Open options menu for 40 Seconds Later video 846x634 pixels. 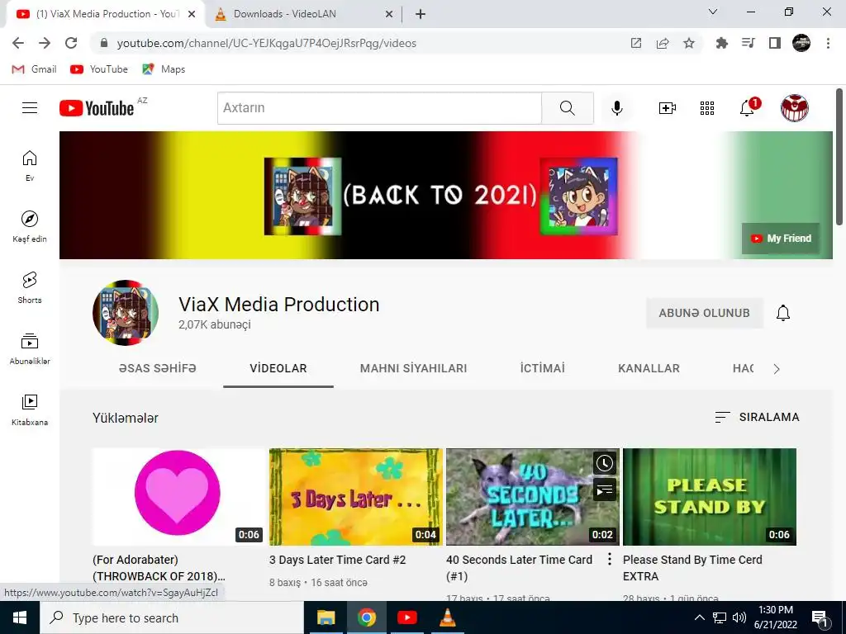610,559
